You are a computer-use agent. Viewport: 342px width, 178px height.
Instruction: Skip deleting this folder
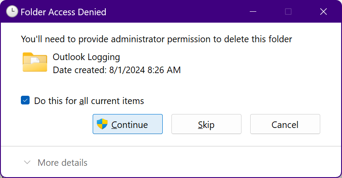click(206, 124)
